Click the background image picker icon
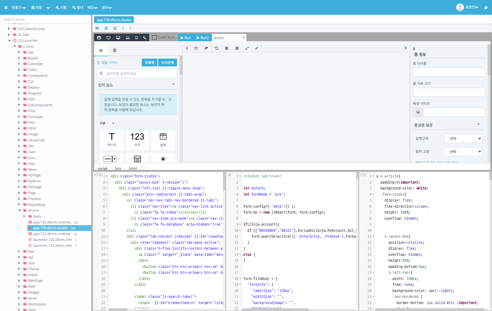The image size is (492, 311). click(418, 112)
